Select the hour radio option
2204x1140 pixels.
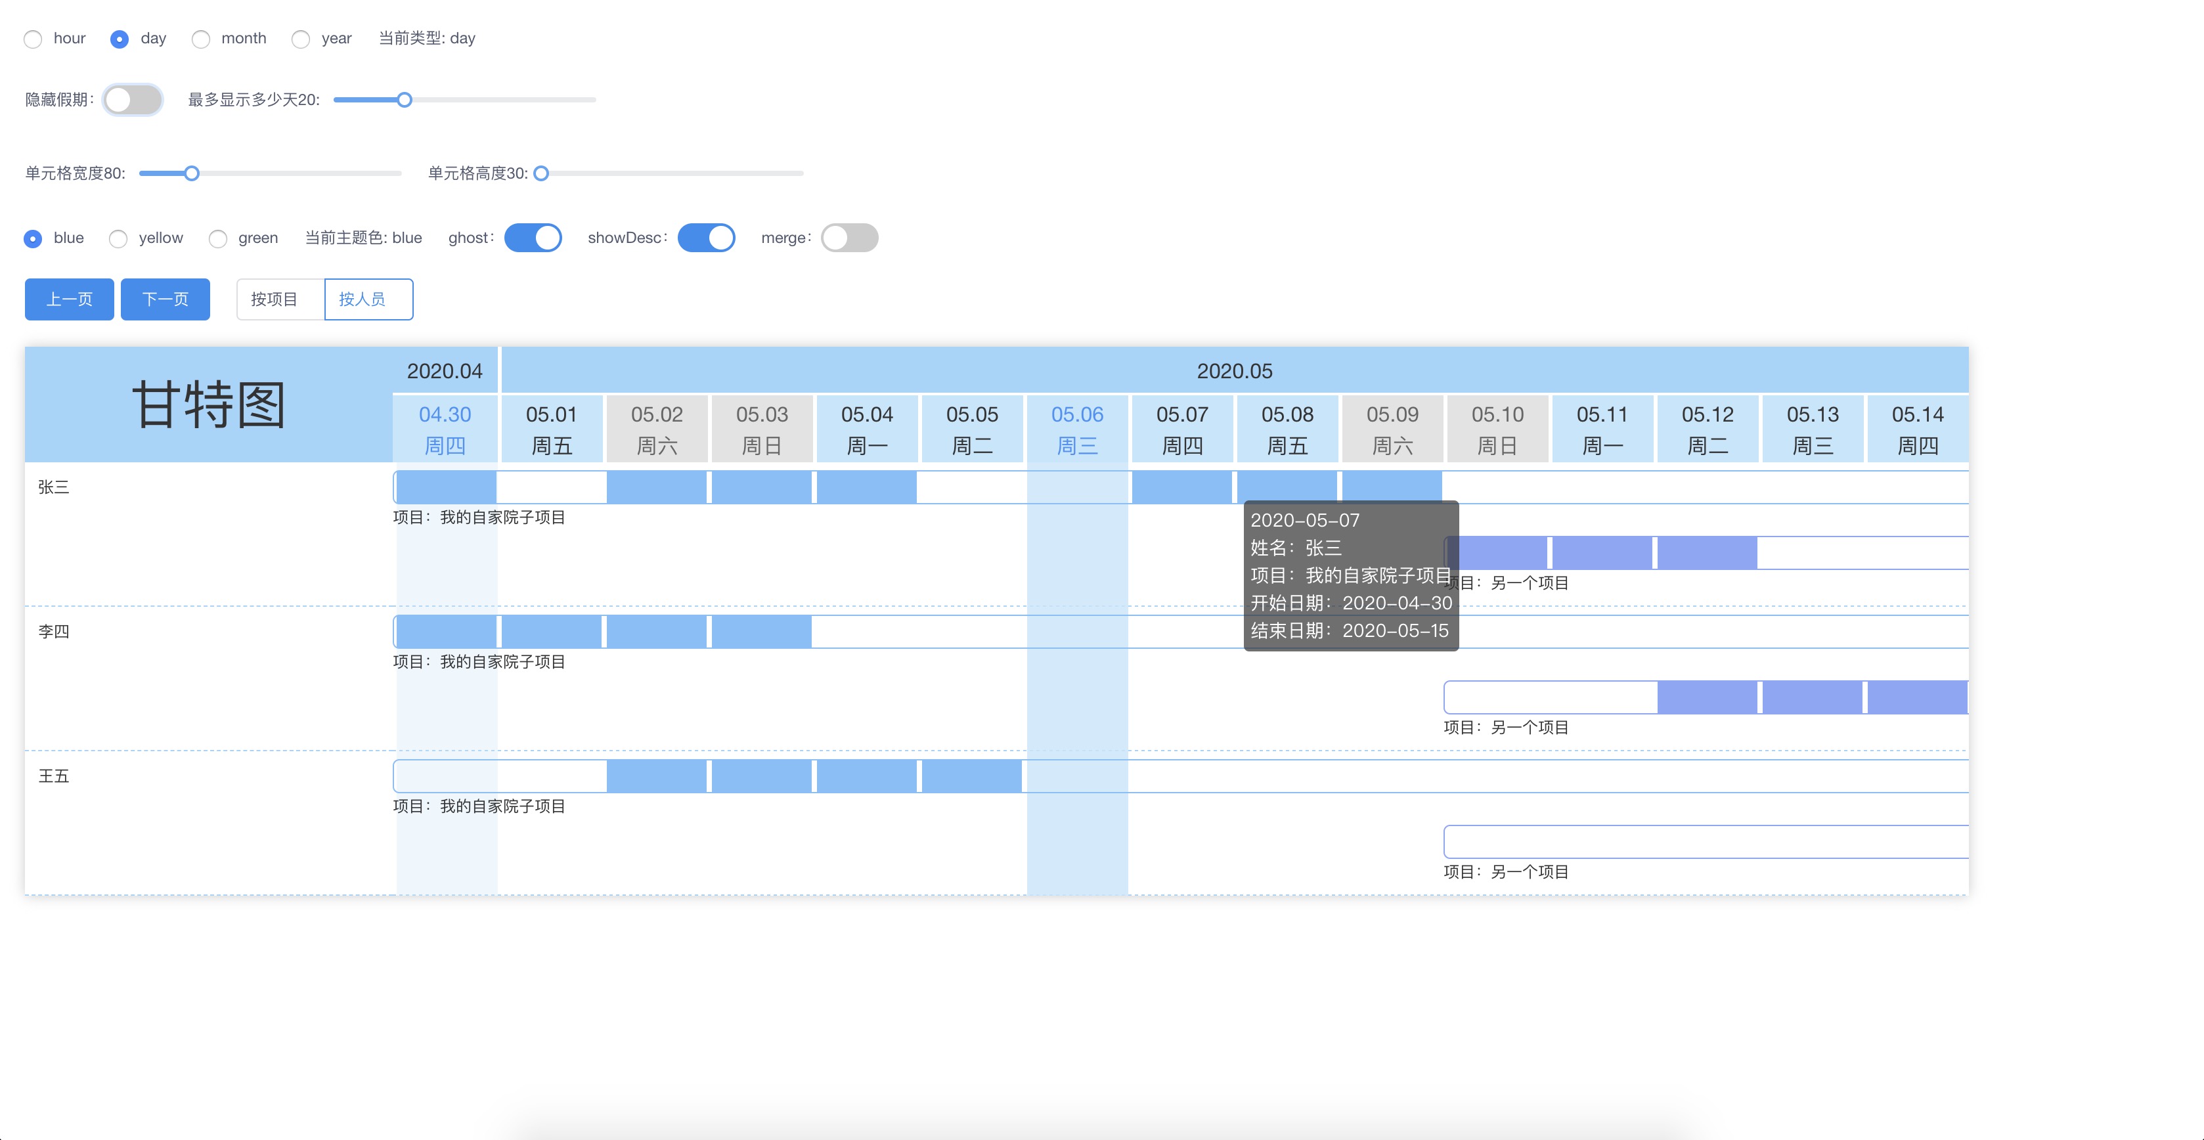33,39
